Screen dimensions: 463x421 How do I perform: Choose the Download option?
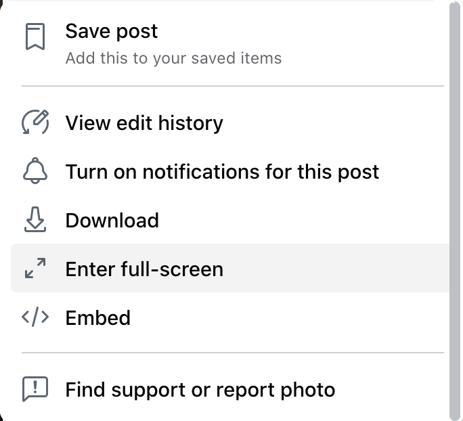click(230, 220)
